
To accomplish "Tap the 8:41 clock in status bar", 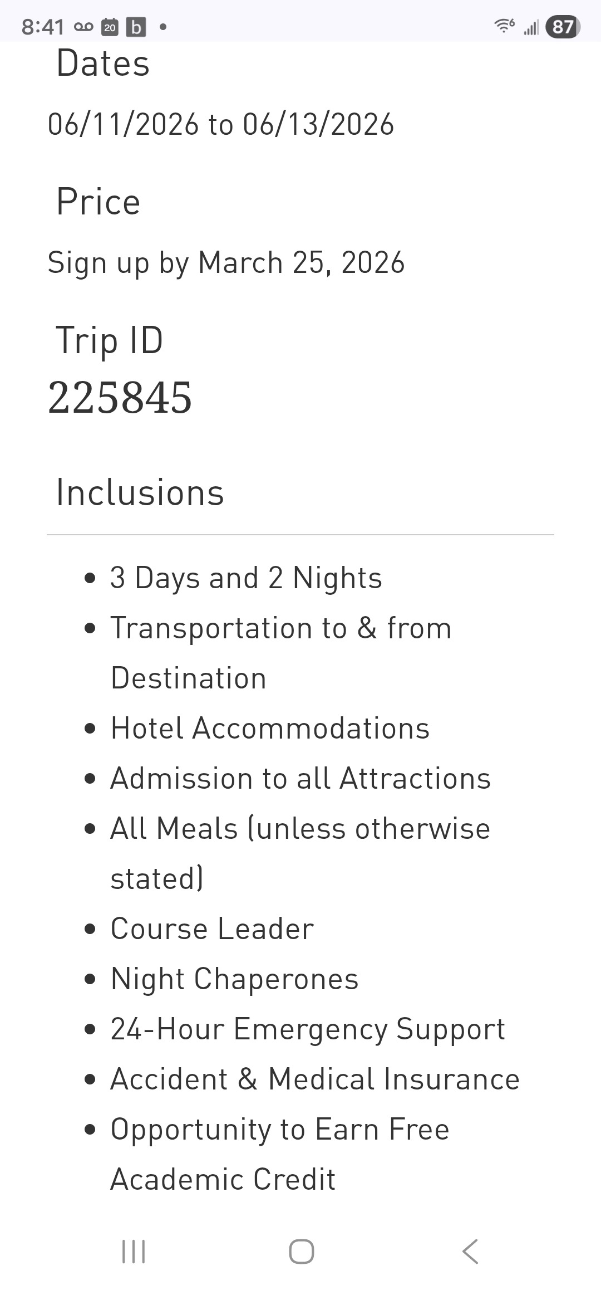I will (x=43, y=27).
